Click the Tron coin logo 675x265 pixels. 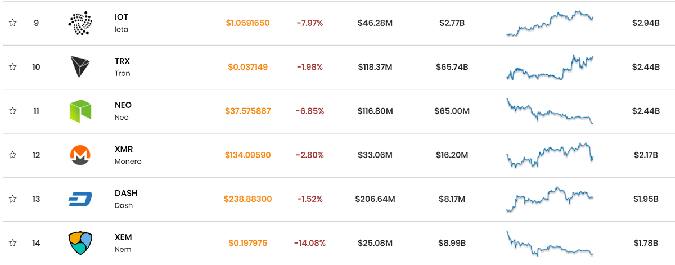click(80, 67)
